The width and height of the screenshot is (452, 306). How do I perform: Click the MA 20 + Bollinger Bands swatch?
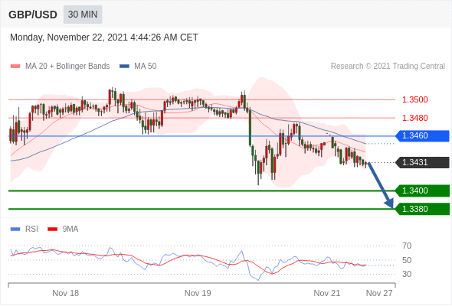(x=15, y=67)
